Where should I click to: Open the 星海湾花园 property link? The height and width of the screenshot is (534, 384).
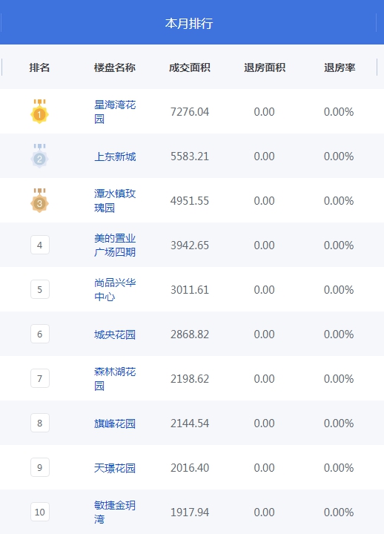[x=115, y=112]
